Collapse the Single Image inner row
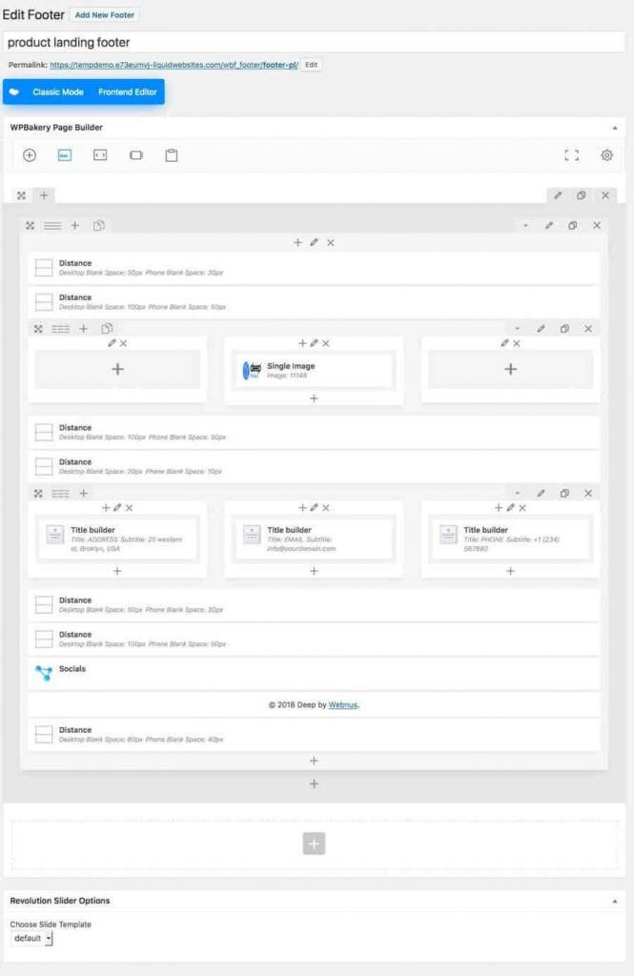Image resolution: width=634 pixels, height=976 pixels. [517, 329]
